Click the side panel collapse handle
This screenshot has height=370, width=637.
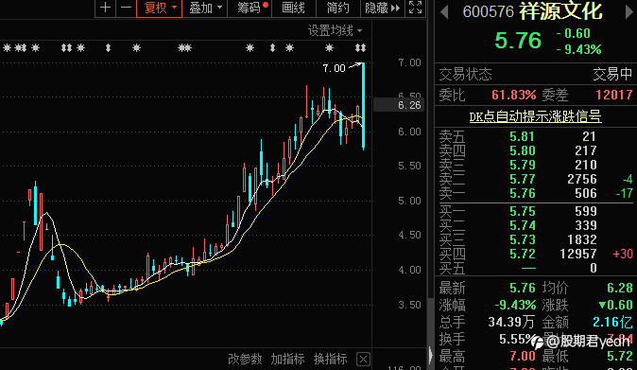click(431, 356)
